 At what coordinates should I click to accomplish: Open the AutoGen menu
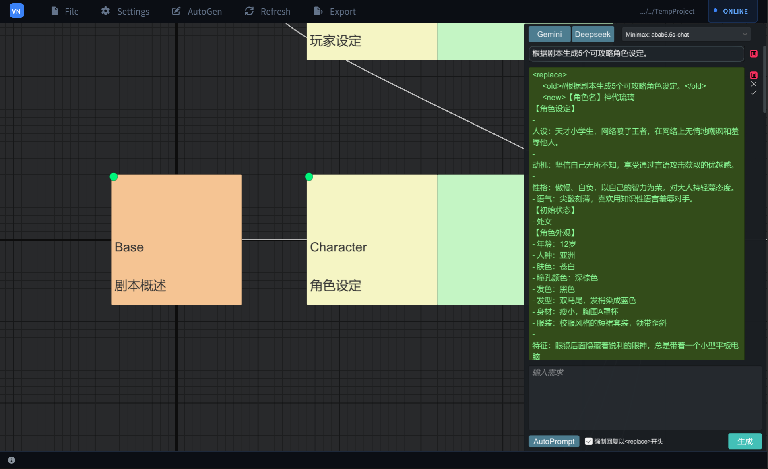(197, 11)
